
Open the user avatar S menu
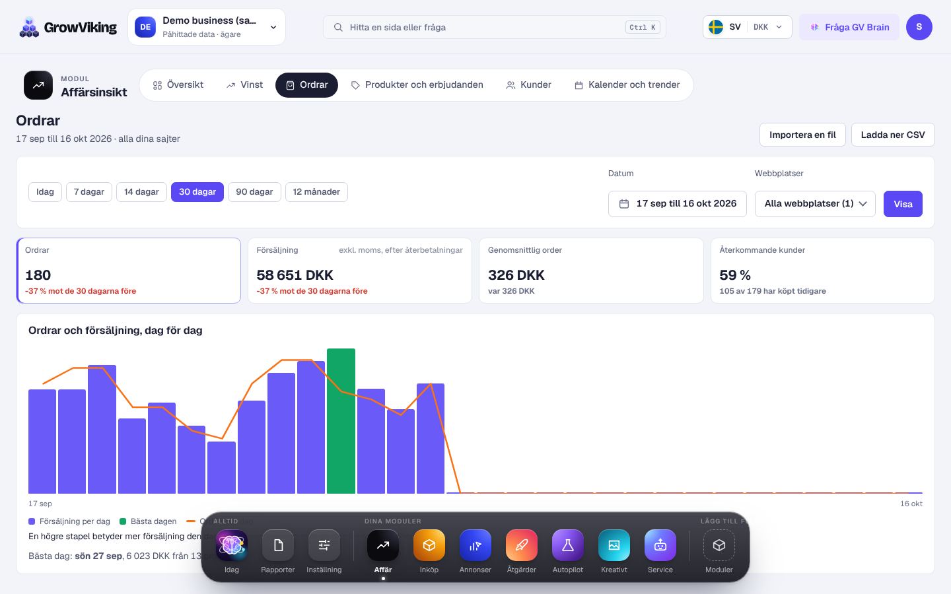click(x=919, y=27)
